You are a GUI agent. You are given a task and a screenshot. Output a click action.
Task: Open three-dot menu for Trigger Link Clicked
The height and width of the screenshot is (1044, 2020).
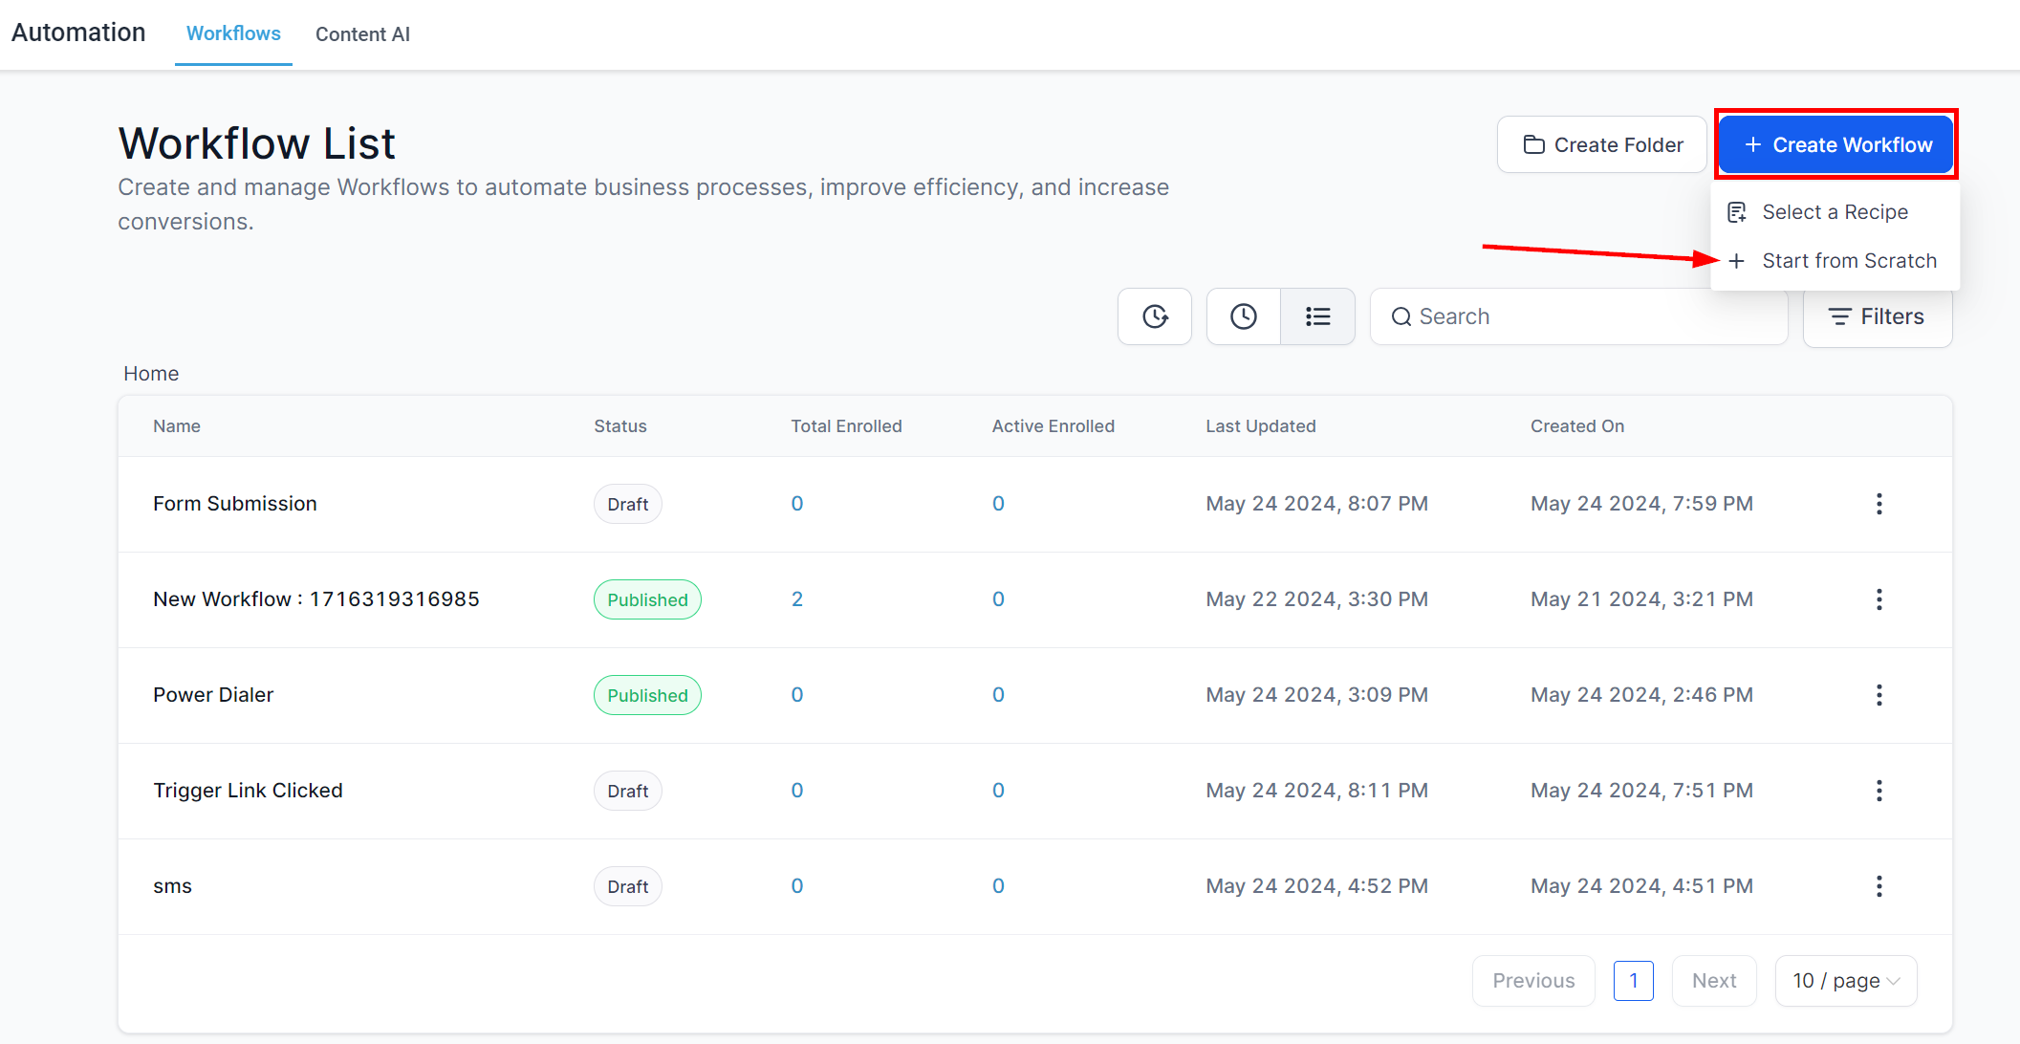pyautogui.click(x=1879, y=791)
